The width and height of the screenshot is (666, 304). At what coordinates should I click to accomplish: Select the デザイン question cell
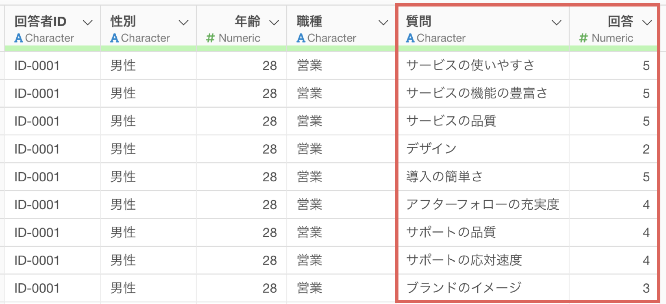point(484,149)
